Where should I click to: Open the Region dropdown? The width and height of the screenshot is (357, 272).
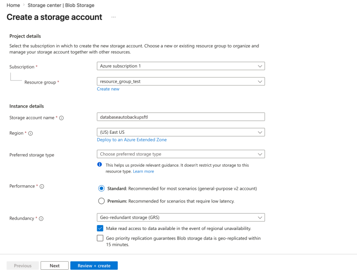[x=181, y=132]
